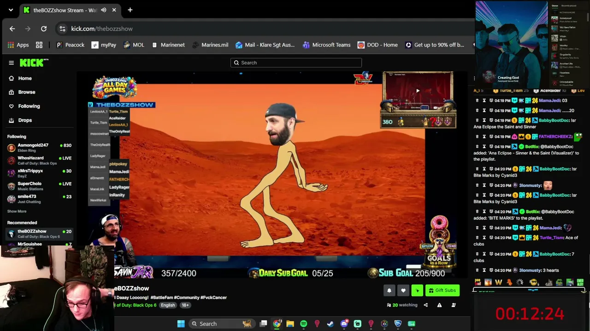
Task: Open Marinenet bookmark
Action: click(x=168, y=45)
